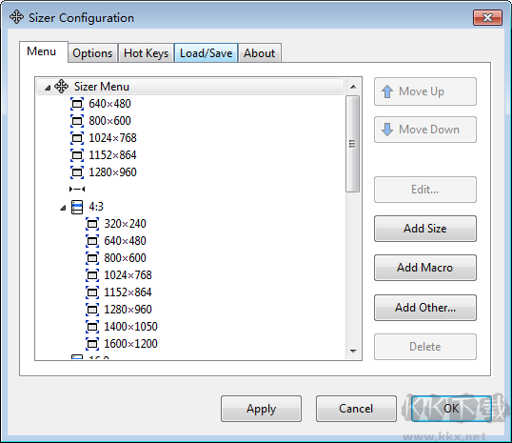Click the scrollbar down arrow in list
Image resolution: width=512 pixels, height=443 pixels.
pos(353,352)
